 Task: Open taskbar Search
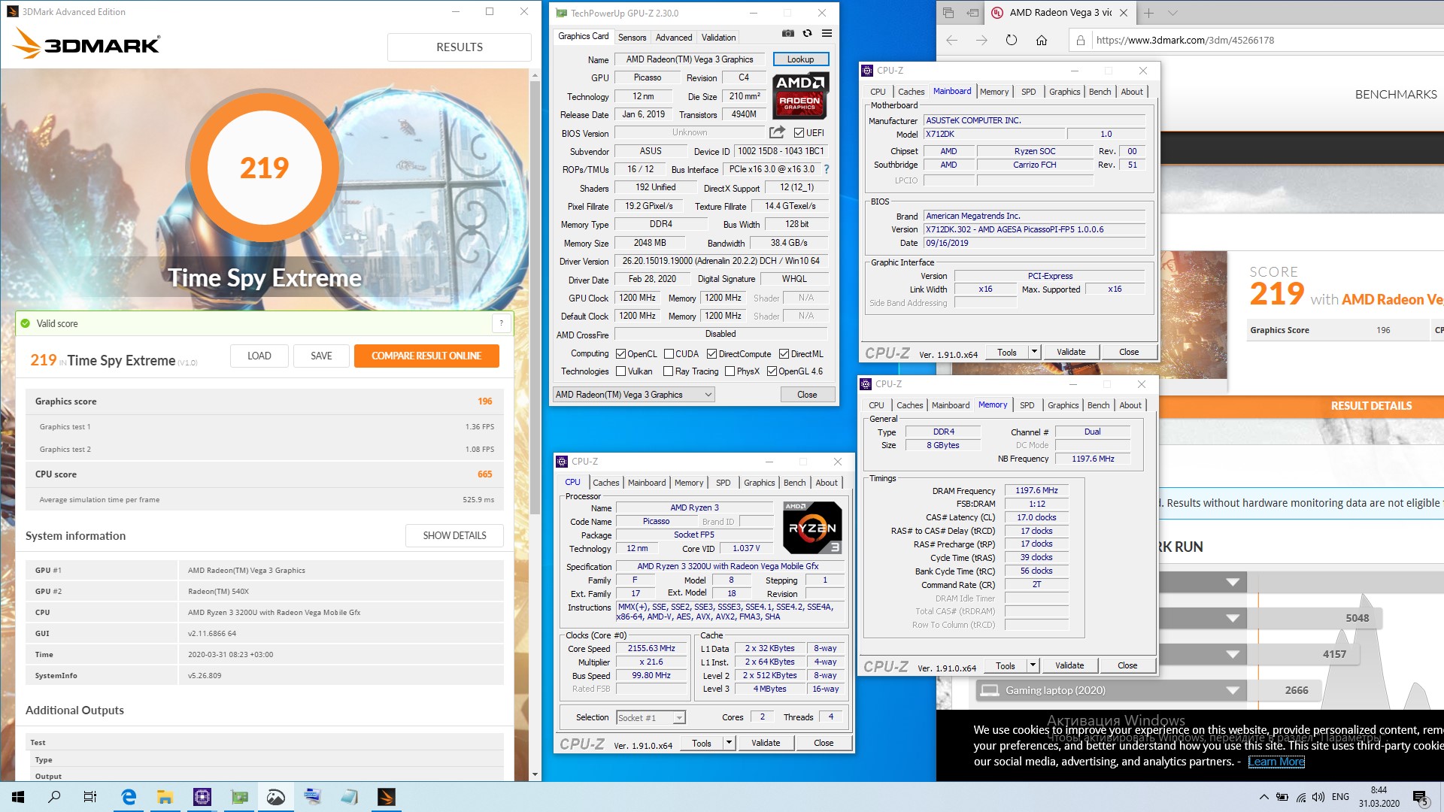pos(54,797)
